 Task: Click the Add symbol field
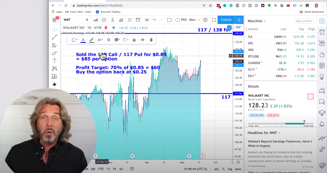(304, 21)
